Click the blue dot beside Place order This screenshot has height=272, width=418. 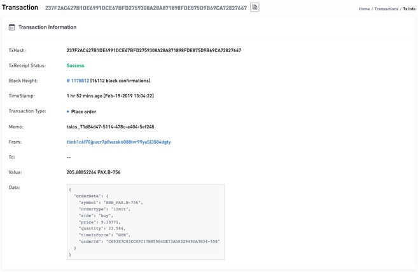click(x=68, y=111)
